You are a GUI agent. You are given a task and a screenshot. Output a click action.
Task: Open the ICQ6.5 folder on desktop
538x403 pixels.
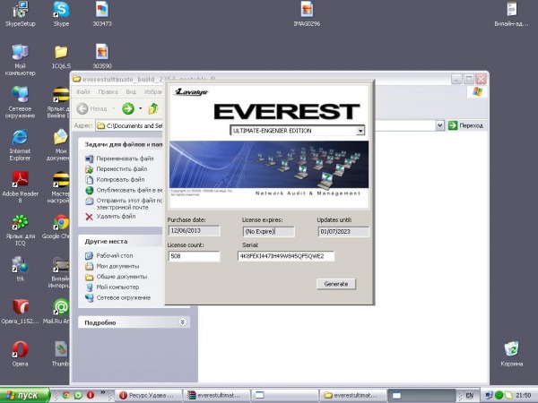point(61,57)
